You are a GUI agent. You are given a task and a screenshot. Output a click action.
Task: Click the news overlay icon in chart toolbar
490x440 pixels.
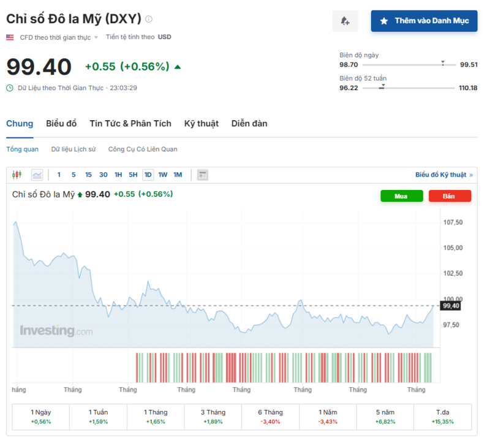[203, 175]
